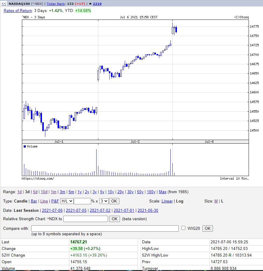Open the H/L dropdown
This screenshot has width=263, height=271.
(x=67, y=201)
